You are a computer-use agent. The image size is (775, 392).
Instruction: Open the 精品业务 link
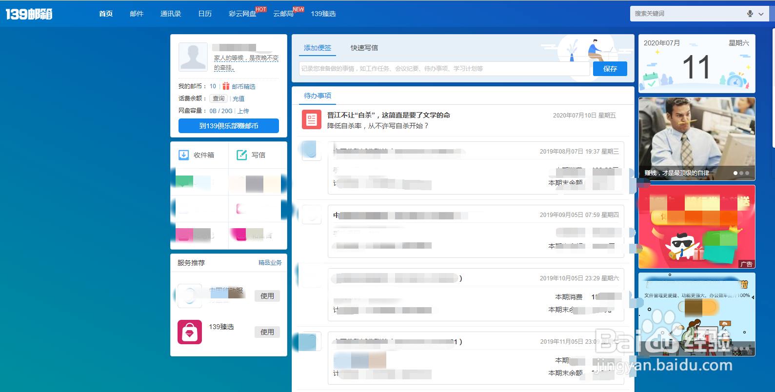[x=270, y=262]
